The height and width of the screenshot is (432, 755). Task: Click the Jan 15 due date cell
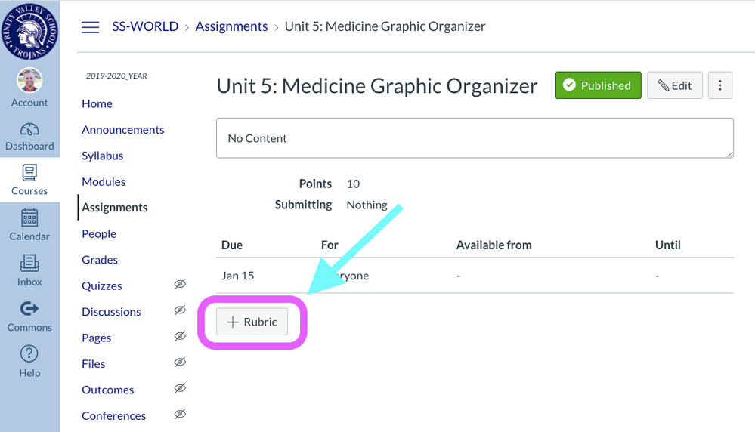[237, 276]
